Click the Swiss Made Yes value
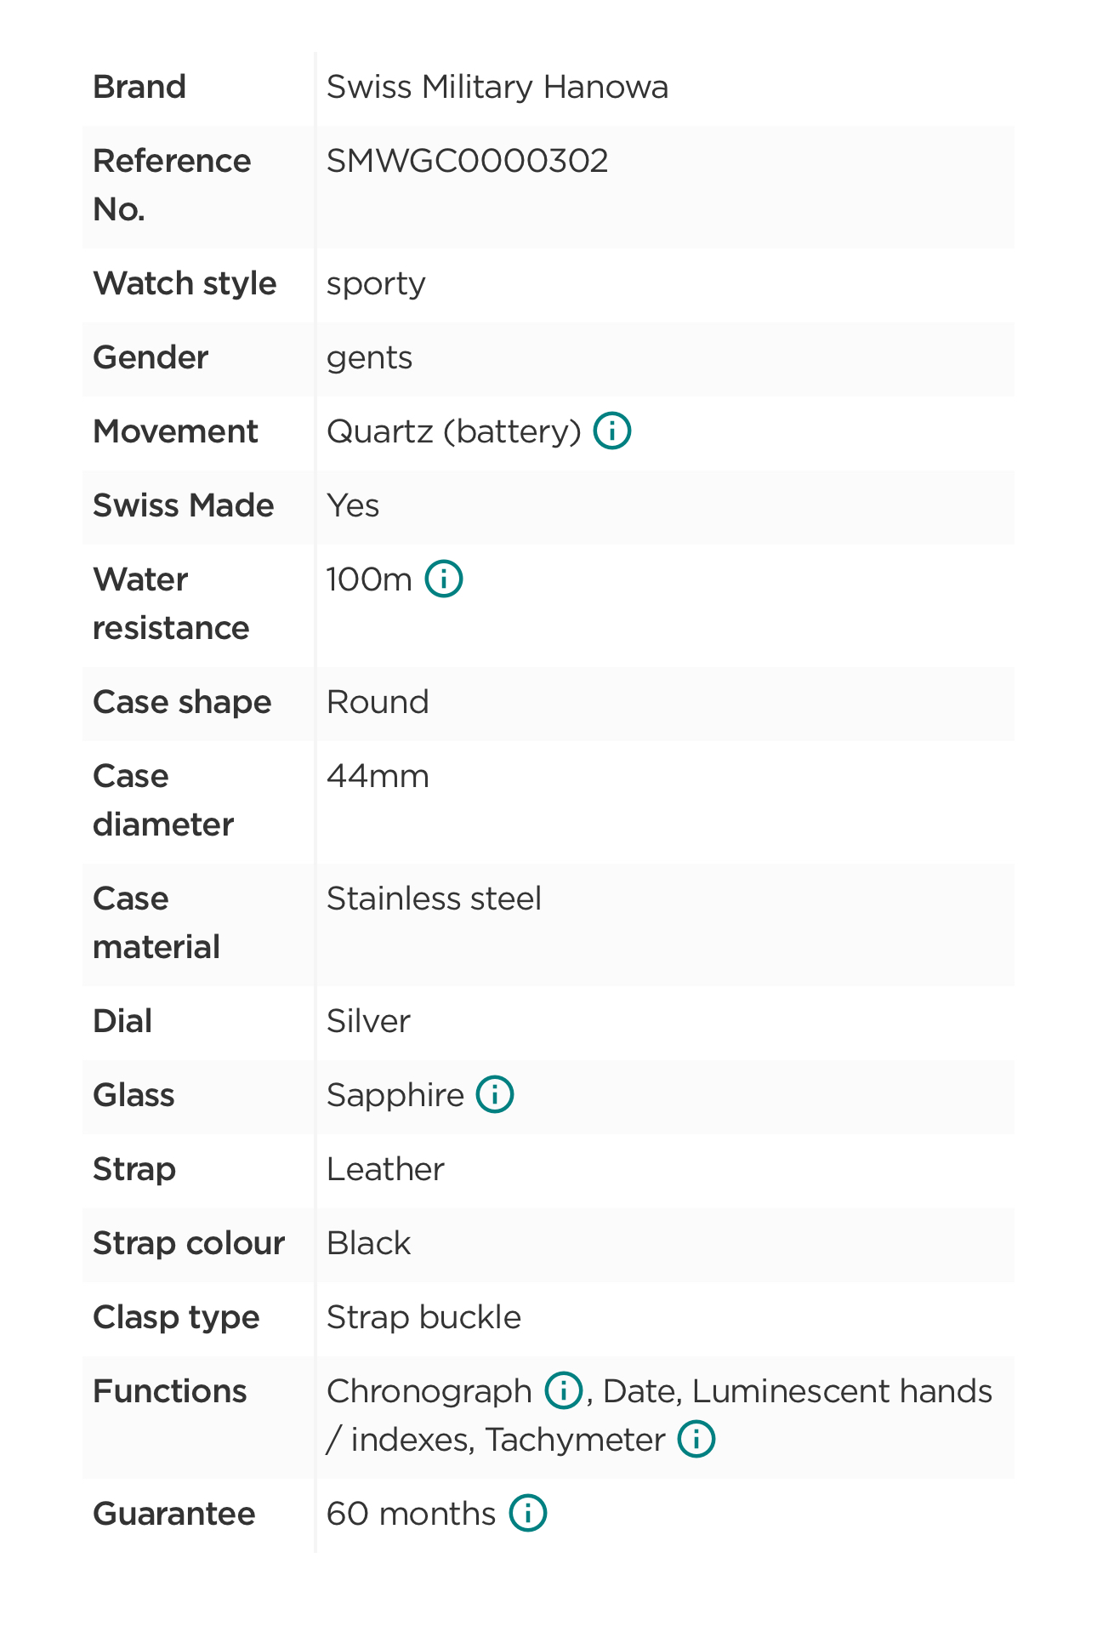This screenshot has width=1097, height=1632. 353,505
